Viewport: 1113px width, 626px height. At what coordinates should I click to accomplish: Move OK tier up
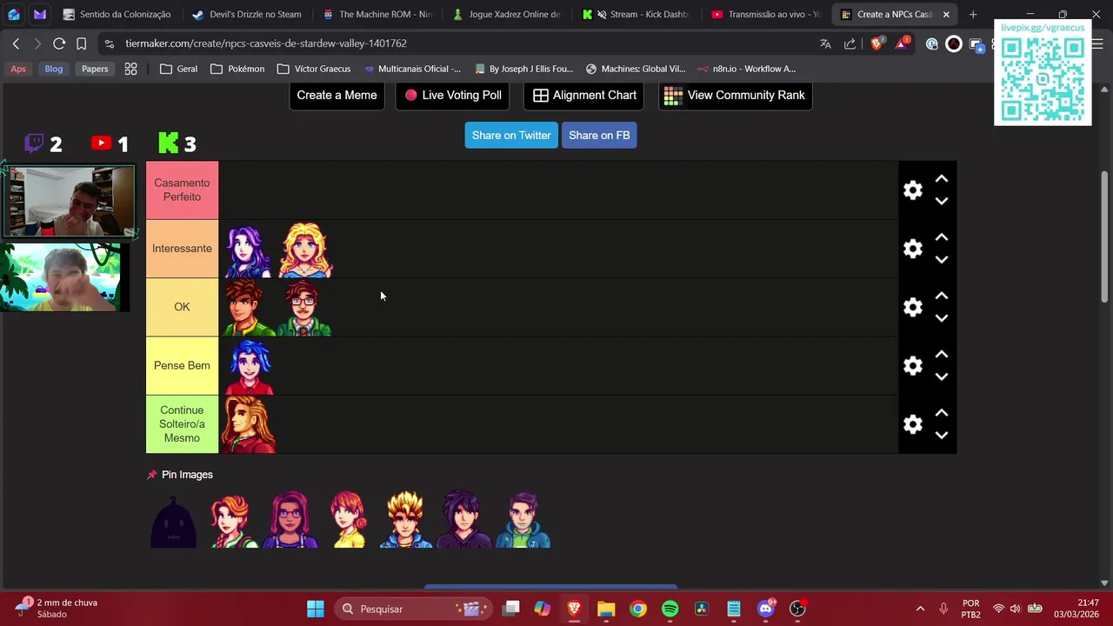(x=941, y=296)
